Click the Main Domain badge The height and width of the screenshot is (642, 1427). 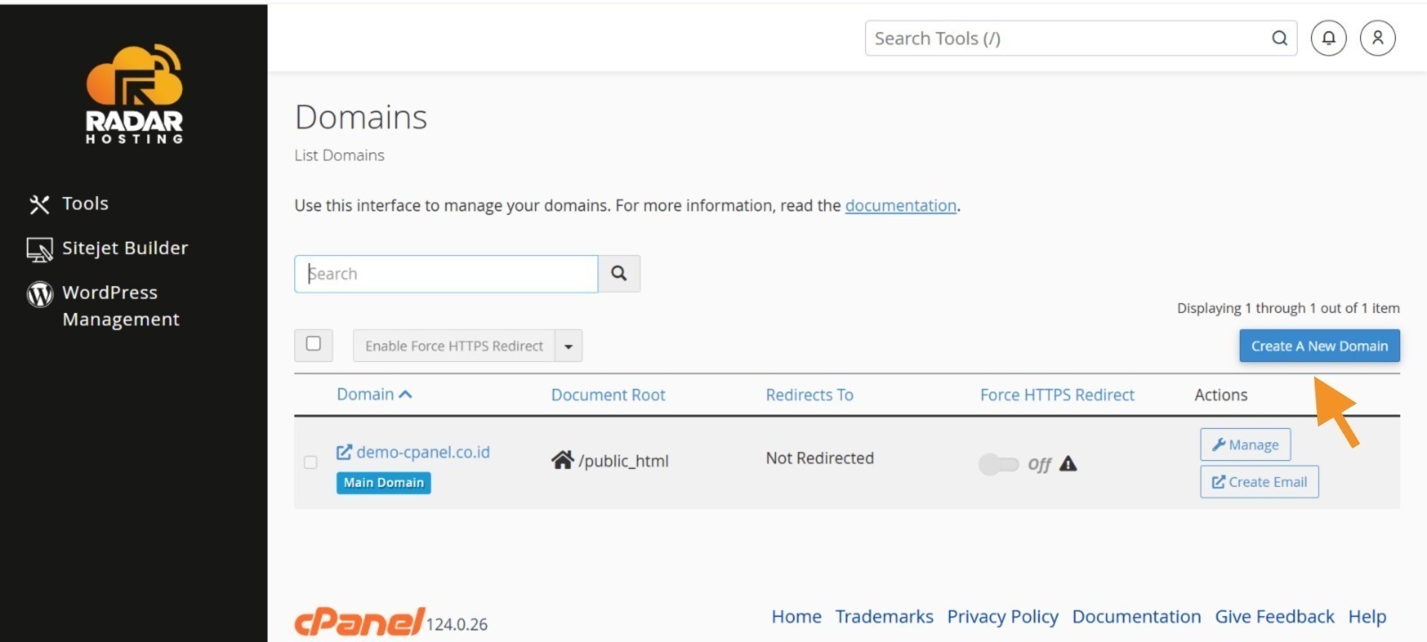384,482
